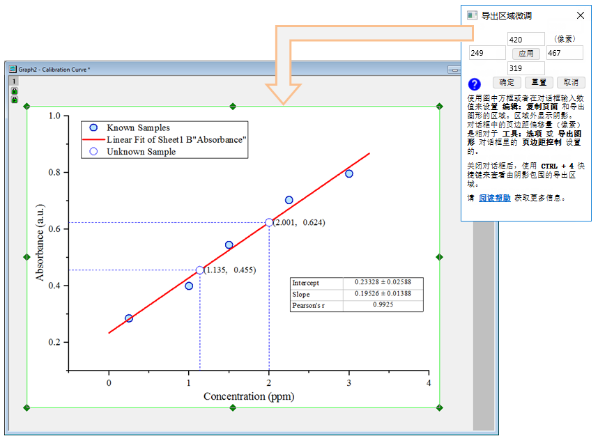Minimize the Graph2 Calibration Curve window
This screenshot has width=598, height=443.
(x=454, y=70)
